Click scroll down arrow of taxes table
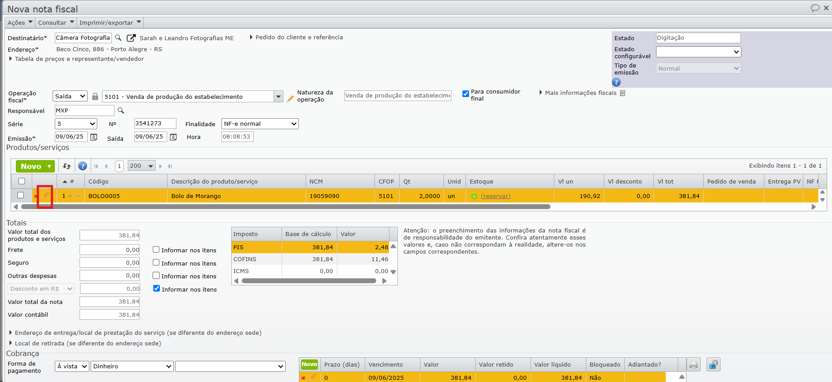Screen dimensions: 832x382 point(393,272)
